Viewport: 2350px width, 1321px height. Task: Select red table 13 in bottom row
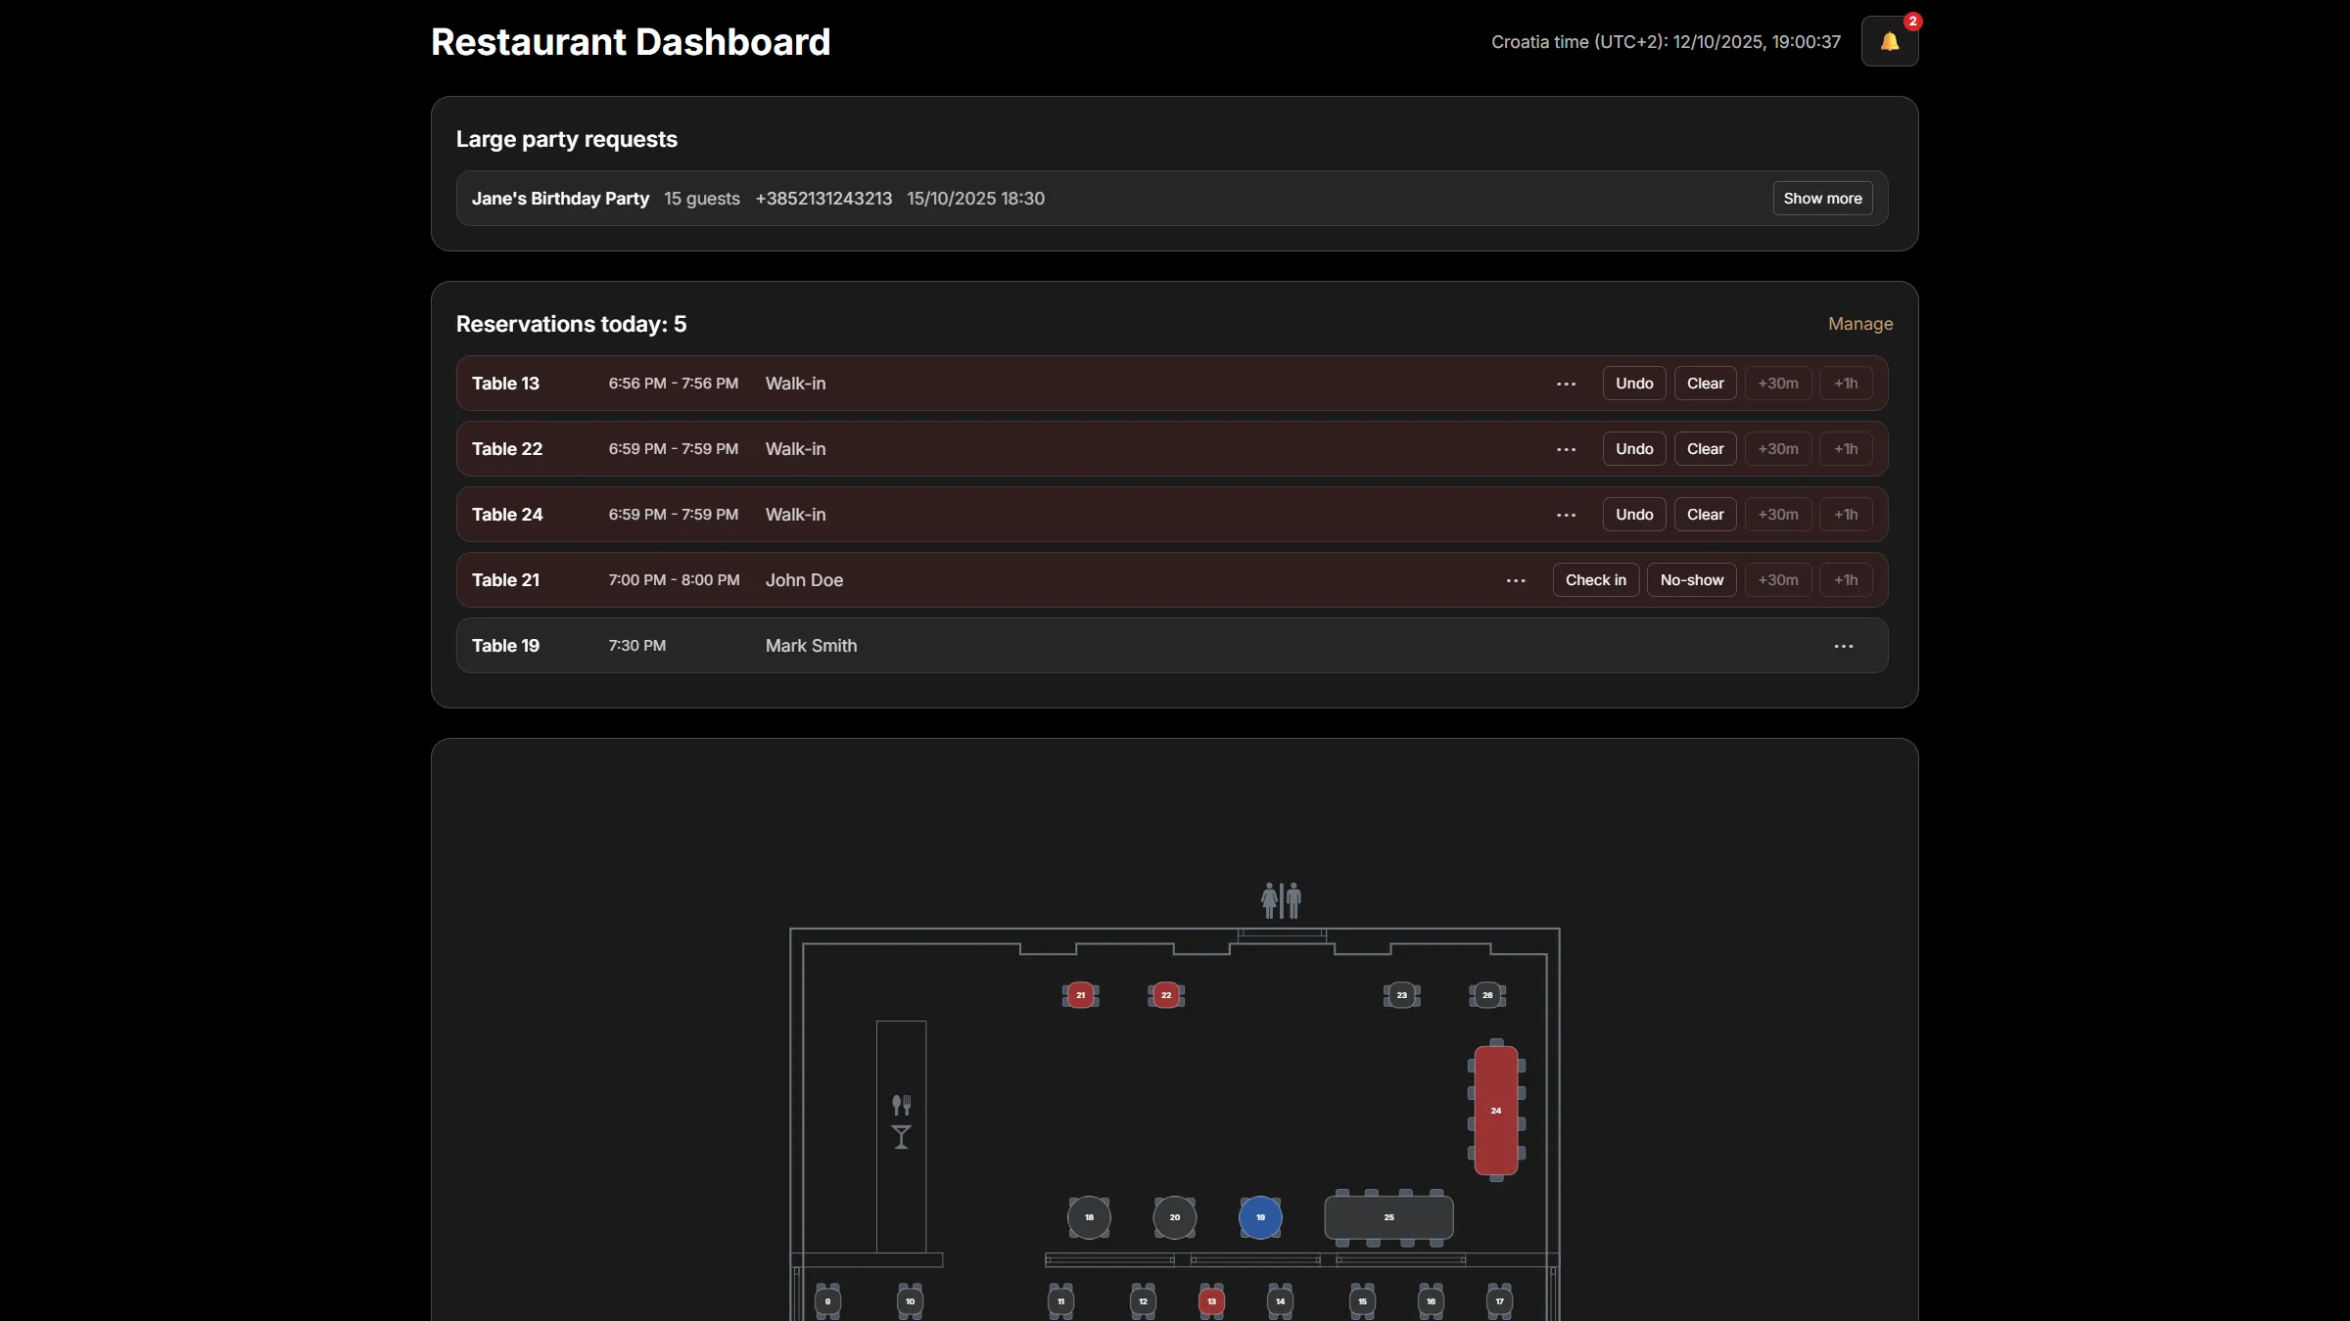(x=1211, y=1301)
